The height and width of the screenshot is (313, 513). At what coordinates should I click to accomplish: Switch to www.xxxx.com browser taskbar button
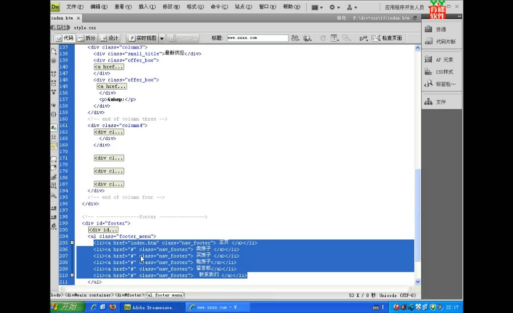[218, 307]
